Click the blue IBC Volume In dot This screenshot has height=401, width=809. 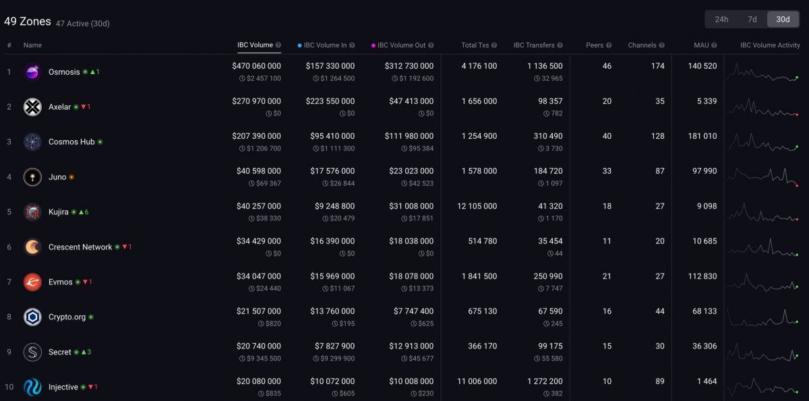coord(299,44)
